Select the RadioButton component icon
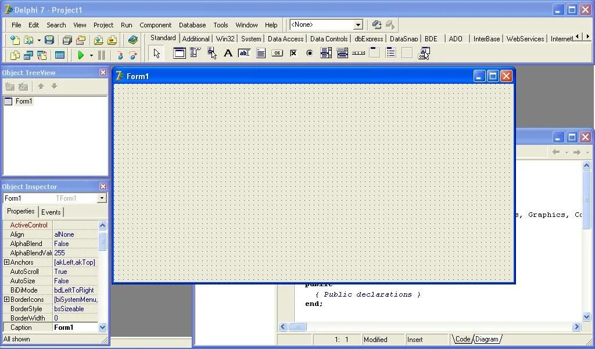The image size is (595, 349). (x=310, y=53)
